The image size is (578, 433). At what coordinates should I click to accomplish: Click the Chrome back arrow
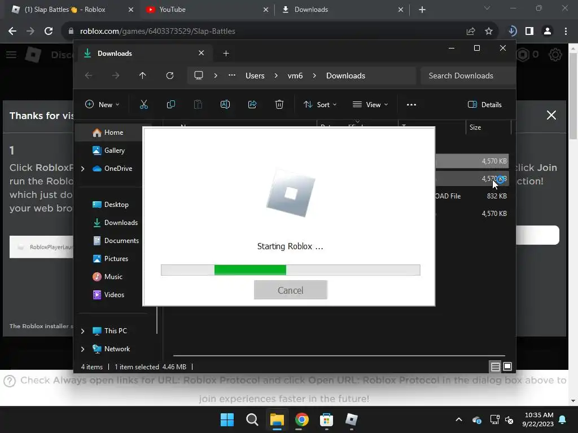(x=12, y=32)
